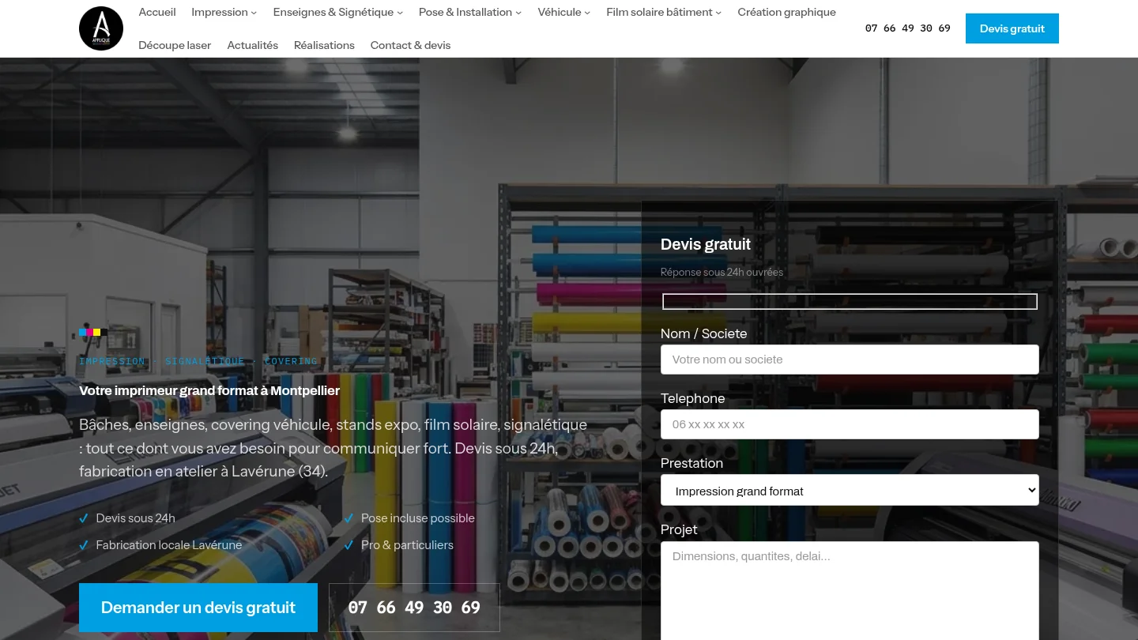1138x640 pixels.
Task: Click the Applique round logo
Action: click(x=101, y=28)
